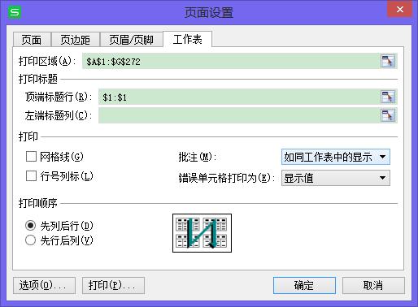The image size is (418, 307).
Task: Switch to the 页眉/页脚 tab
Action: (131, 40)
